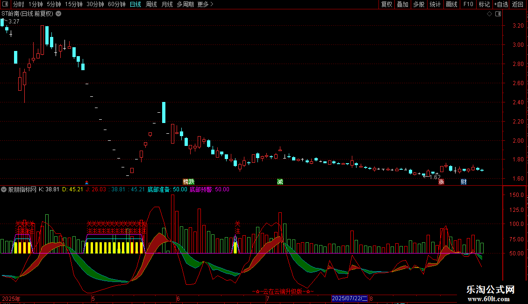The width and height of the screenshot is (528, 304).
Task: Click the 榜跌 event badge
Action: 189,182
